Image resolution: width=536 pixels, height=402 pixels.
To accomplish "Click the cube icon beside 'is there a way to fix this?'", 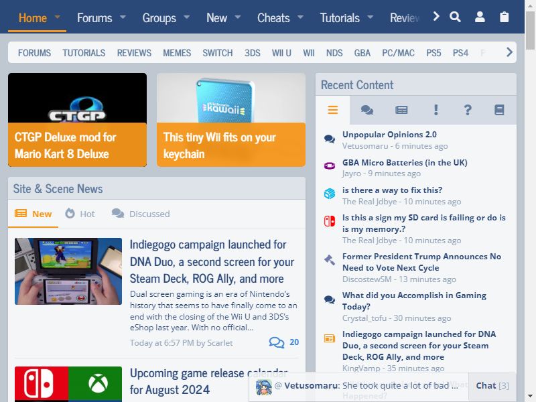I will click(x=330, y=194).
